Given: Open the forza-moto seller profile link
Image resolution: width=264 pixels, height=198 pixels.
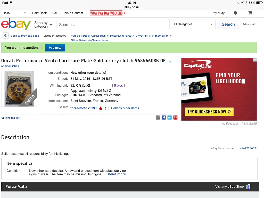Looking at the screenshot, I should tap(79, 108).
